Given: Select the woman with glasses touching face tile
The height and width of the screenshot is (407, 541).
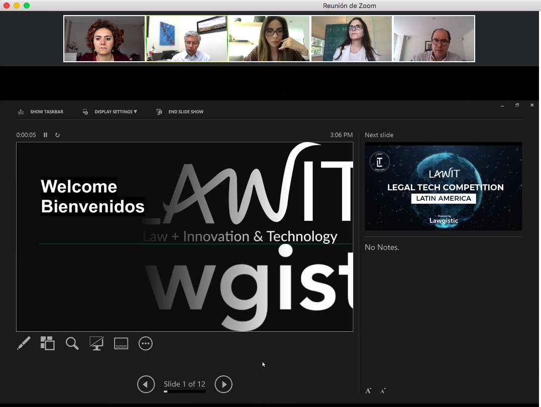Looking at the screenshot, I should [269, 39].
